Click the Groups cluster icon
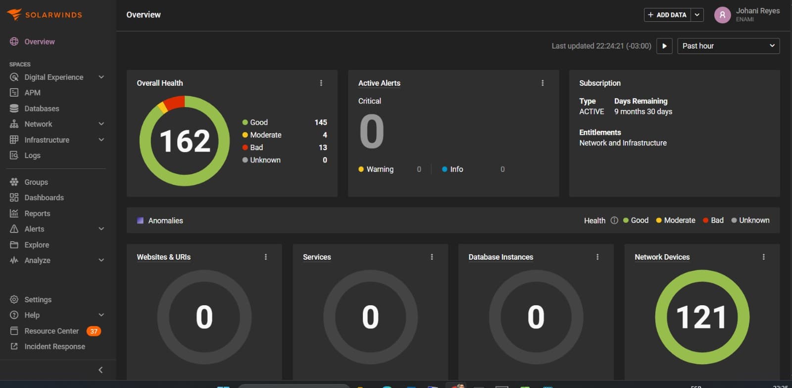 point(14,182)
